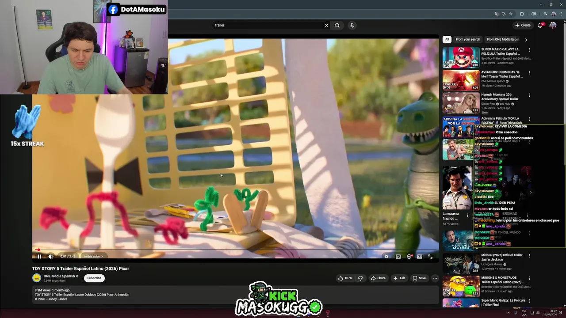Share the Toy Story 5 trailer
566x318 pixels.
pos(378,278)
